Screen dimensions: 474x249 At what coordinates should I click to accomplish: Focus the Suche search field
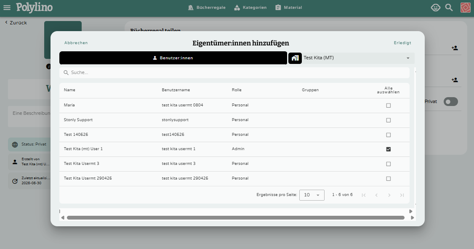pyautogui.click(x=234, y=73)
